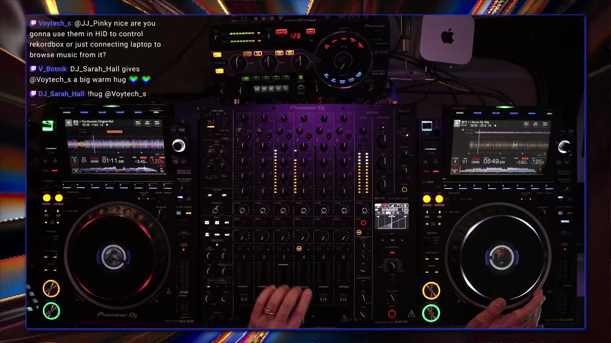This screenshot has height=343, width=611.
Task: Hit the green Play/Pause button on right CDJ
Action: click(x=431, y=313)
